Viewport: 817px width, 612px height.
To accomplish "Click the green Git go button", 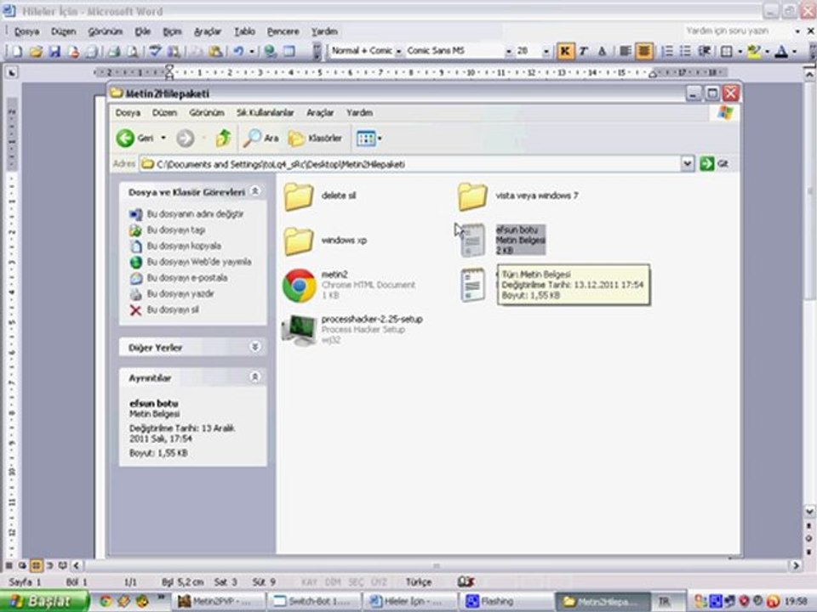I will (714, 164).
